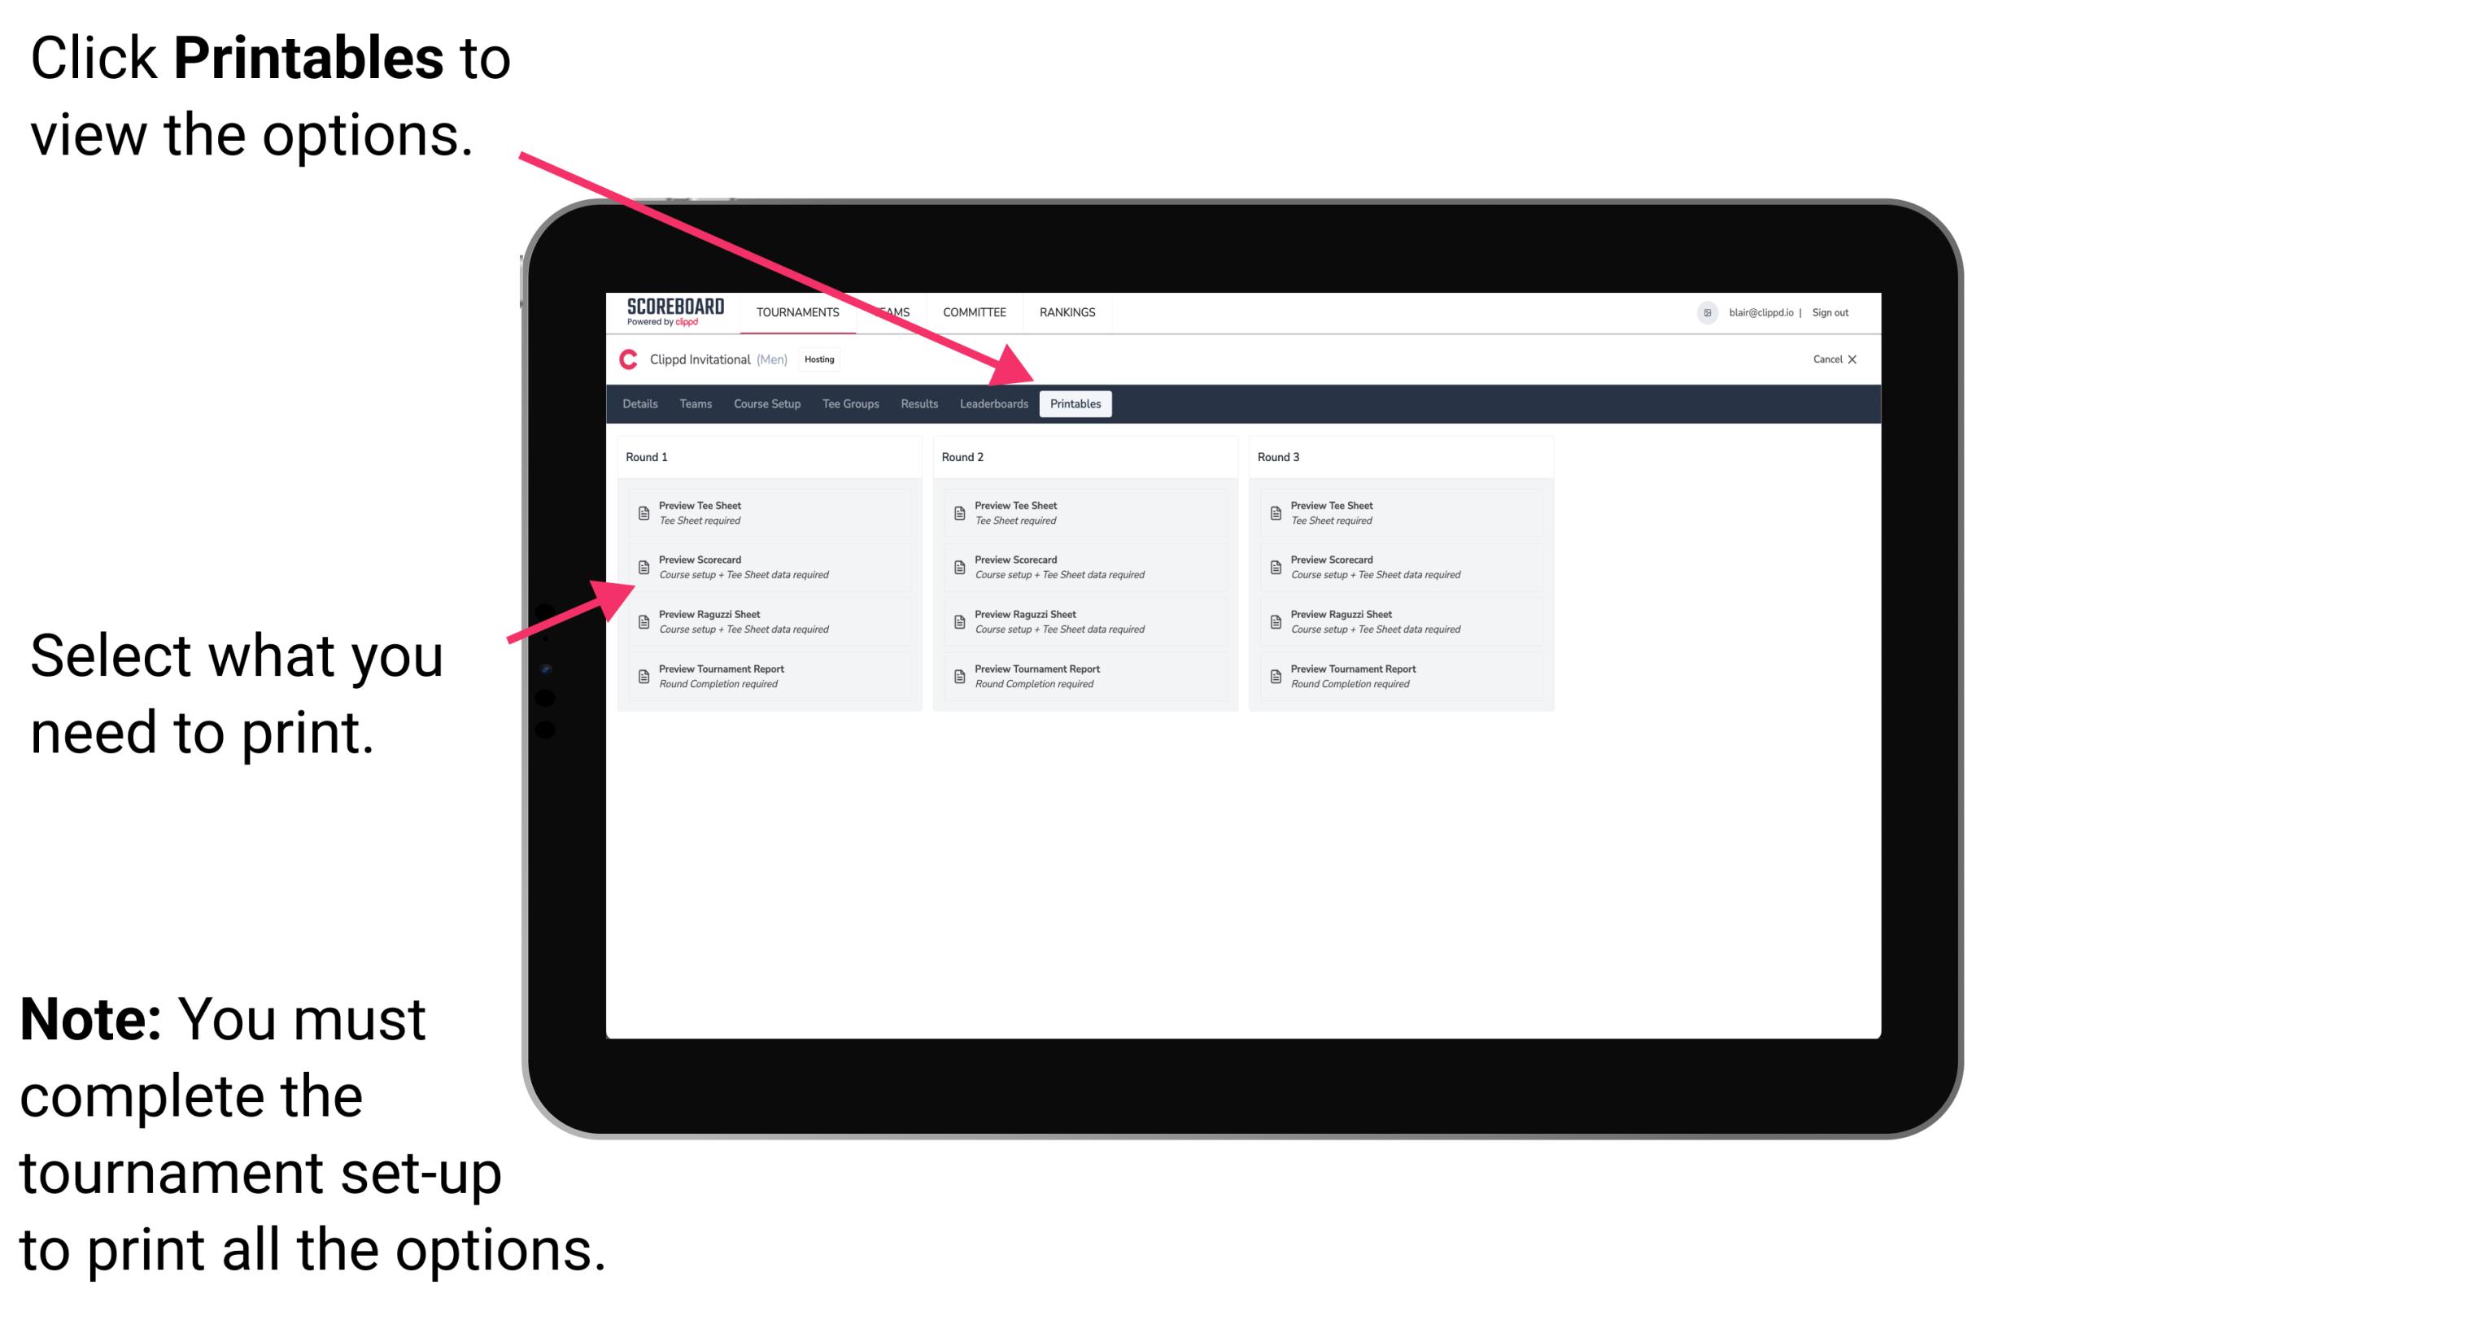Click Preview Tee Sheet icon Round 2

[x=959, y=512]
